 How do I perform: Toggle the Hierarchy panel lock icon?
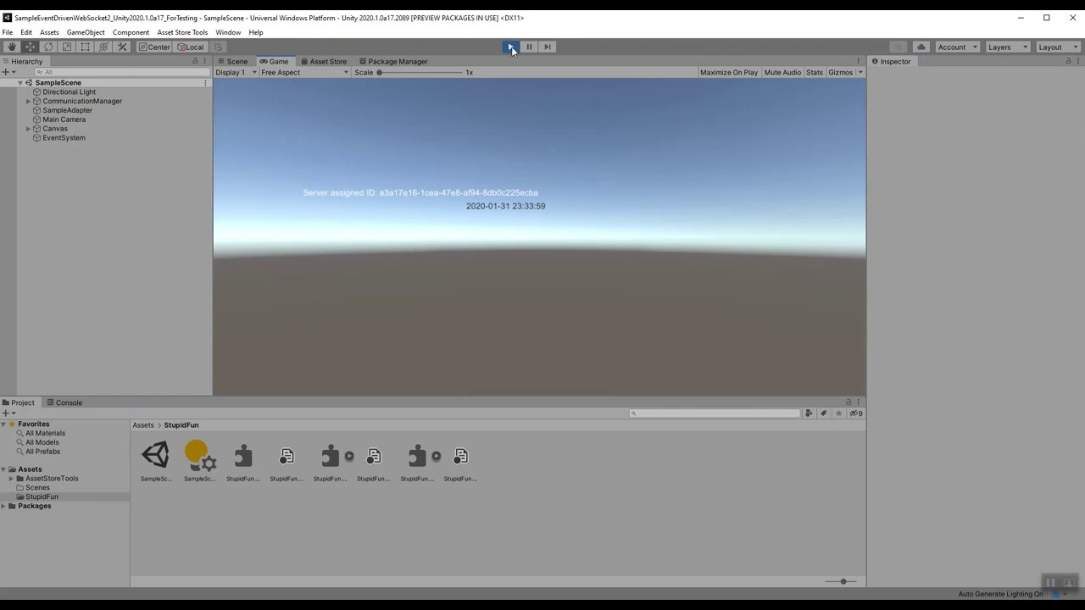click(195, 61)
